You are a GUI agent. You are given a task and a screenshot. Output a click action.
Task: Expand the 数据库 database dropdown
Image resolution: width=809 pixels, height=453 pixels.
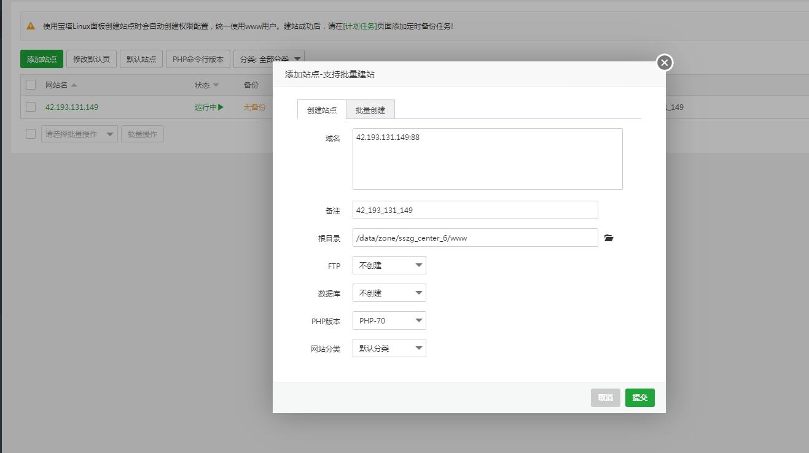coord(389,293)
